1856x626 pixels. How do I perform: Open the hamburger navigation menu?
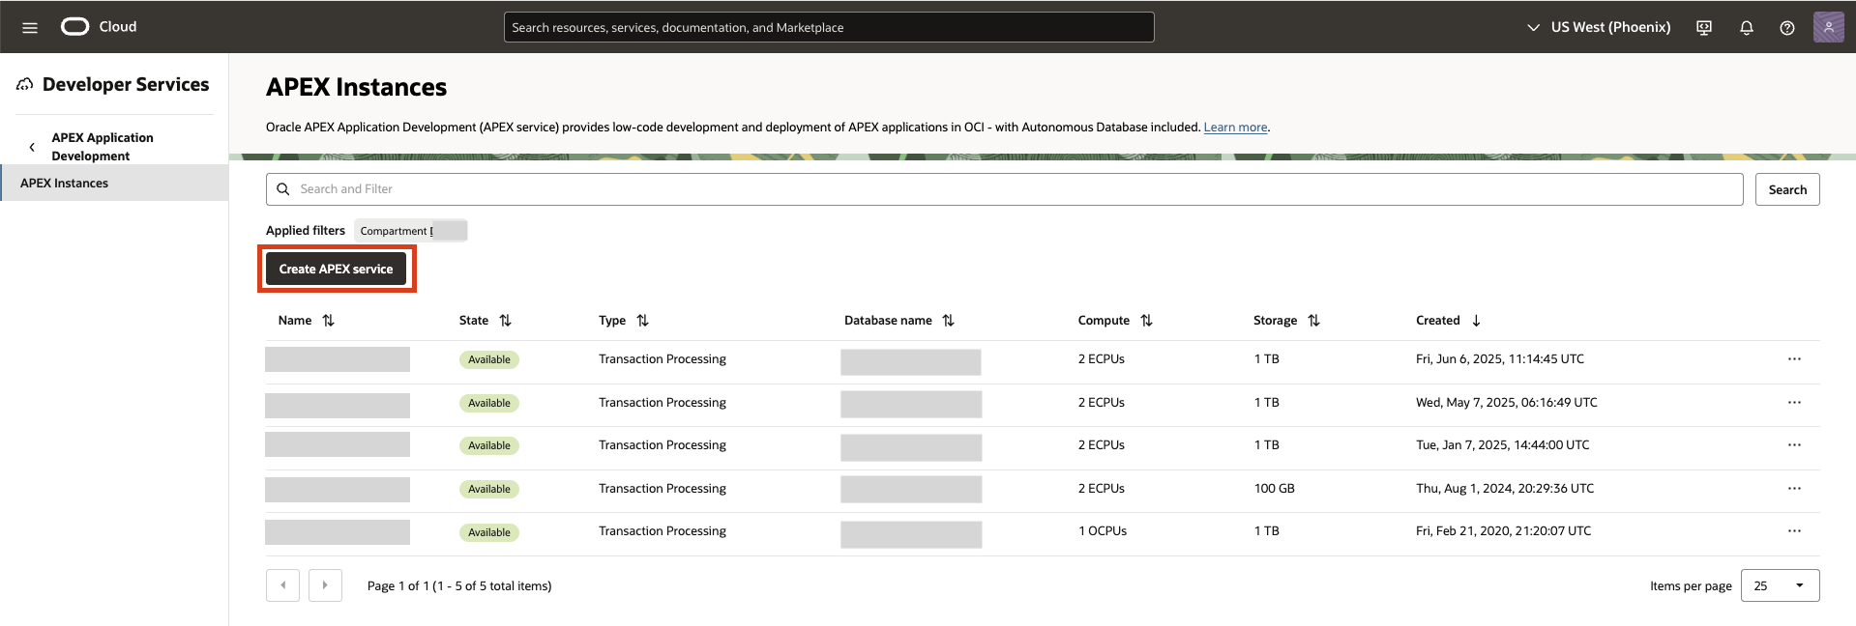(x=30, y=27)
